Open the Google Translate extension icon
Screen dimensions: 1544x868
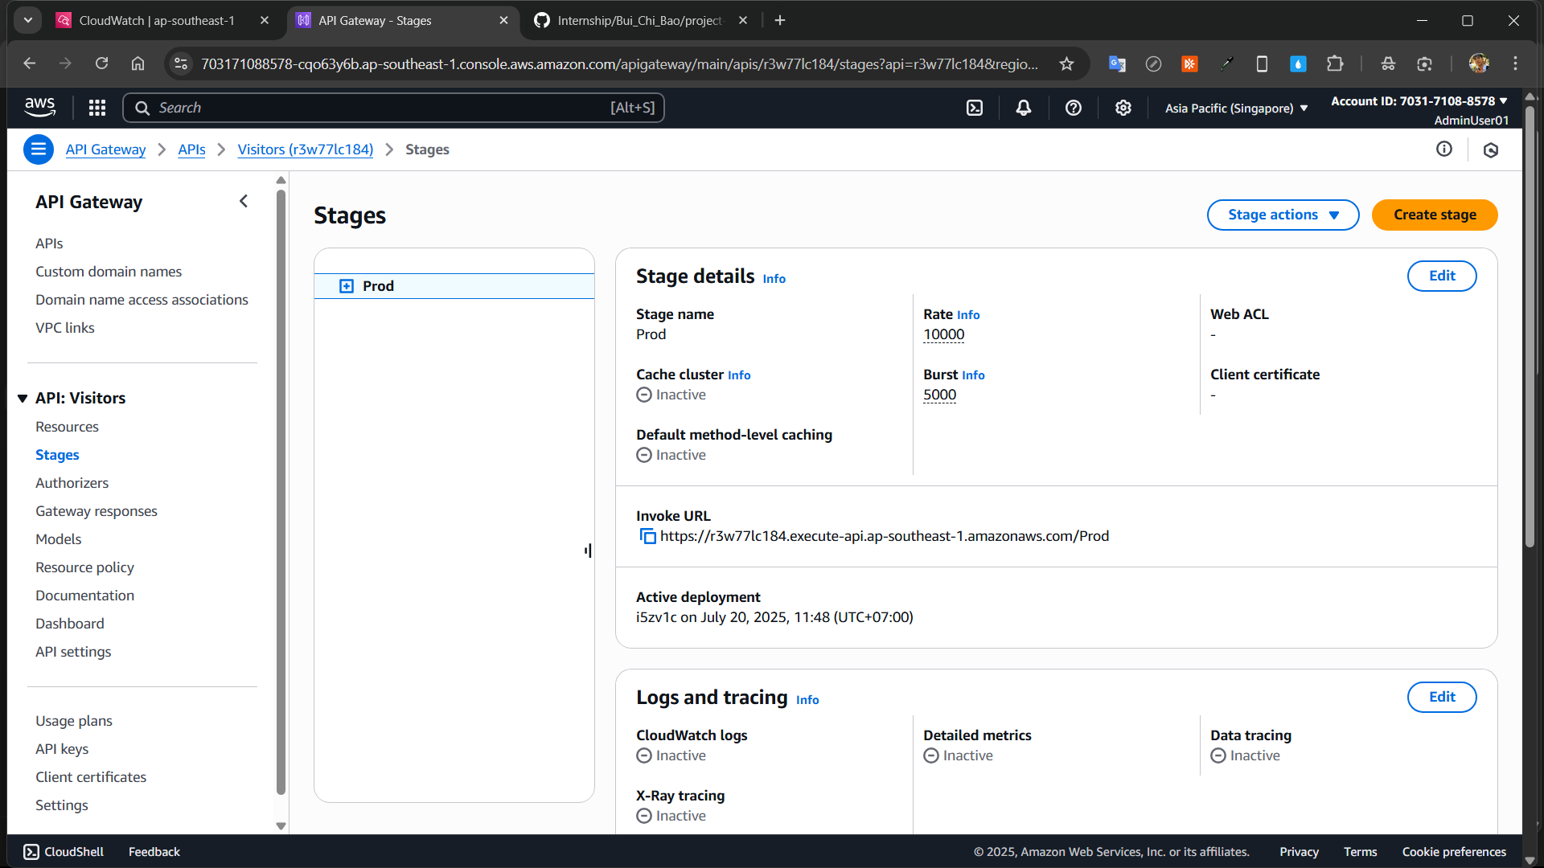(x=1117, y=63)
